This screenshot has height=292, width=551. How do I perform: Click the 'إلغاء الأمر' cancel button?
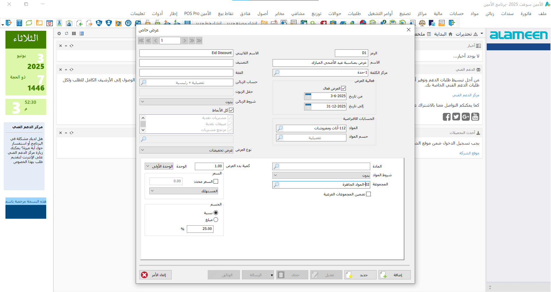click(155, 275)
